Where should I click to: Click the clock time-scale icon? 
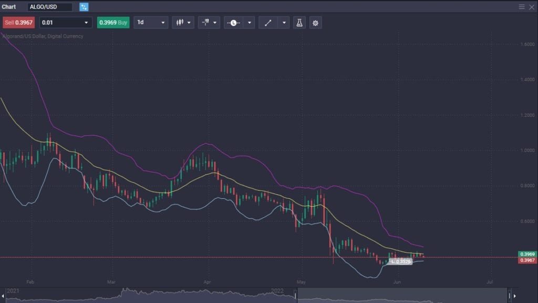(233, 23)
